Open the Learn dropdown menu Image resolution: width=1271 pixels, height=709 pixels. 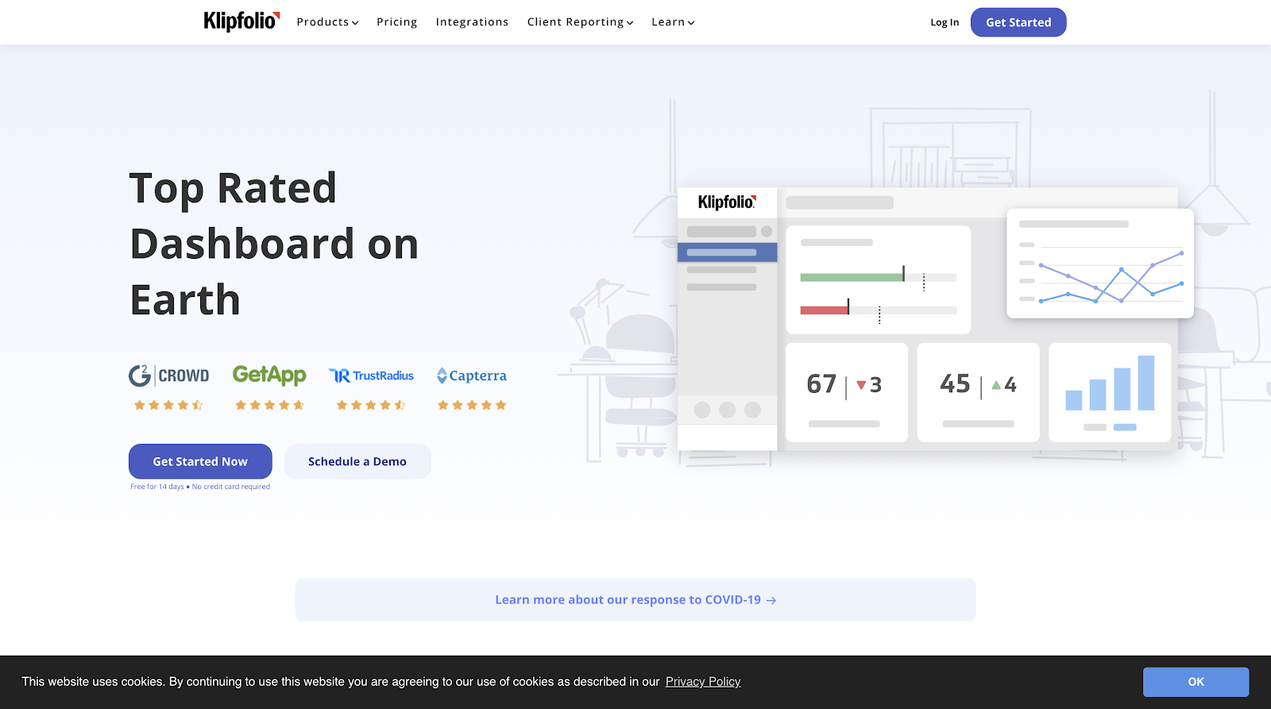[673, 22]
